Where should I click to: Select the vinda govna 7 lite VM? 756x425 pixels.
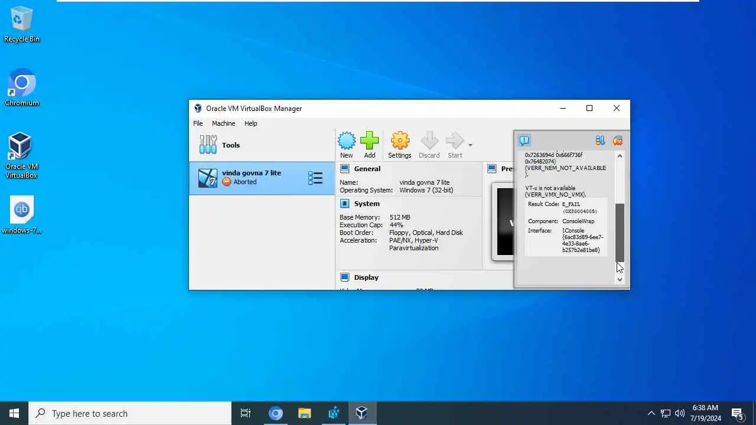point(262,178)
